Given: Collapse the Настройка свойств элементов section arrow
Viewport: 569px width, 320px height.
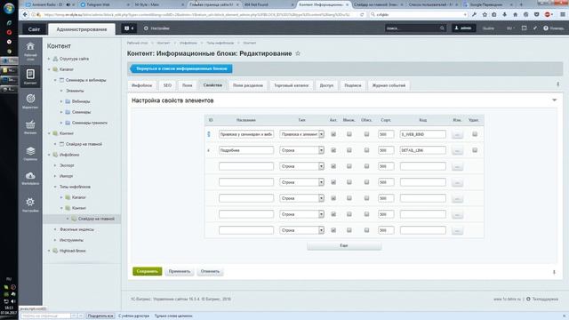Looking at the screenshot, I should pyautogui.click(x=554, y=100).
